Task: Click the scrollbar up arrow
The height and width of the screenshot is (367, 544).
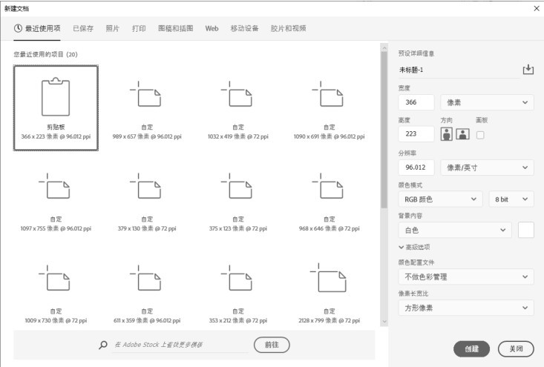Action: click(x=384, y=47)
